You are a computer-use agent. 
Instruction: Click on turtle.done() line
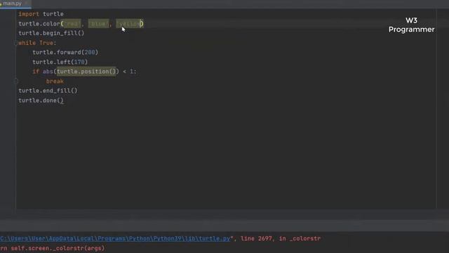pos(41,100)
